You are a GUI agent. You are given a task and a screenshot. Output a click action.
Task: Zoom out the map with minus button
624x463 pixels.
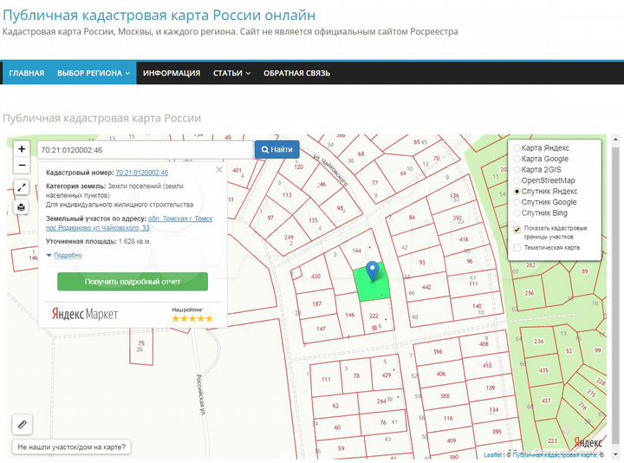pos(22,166)
